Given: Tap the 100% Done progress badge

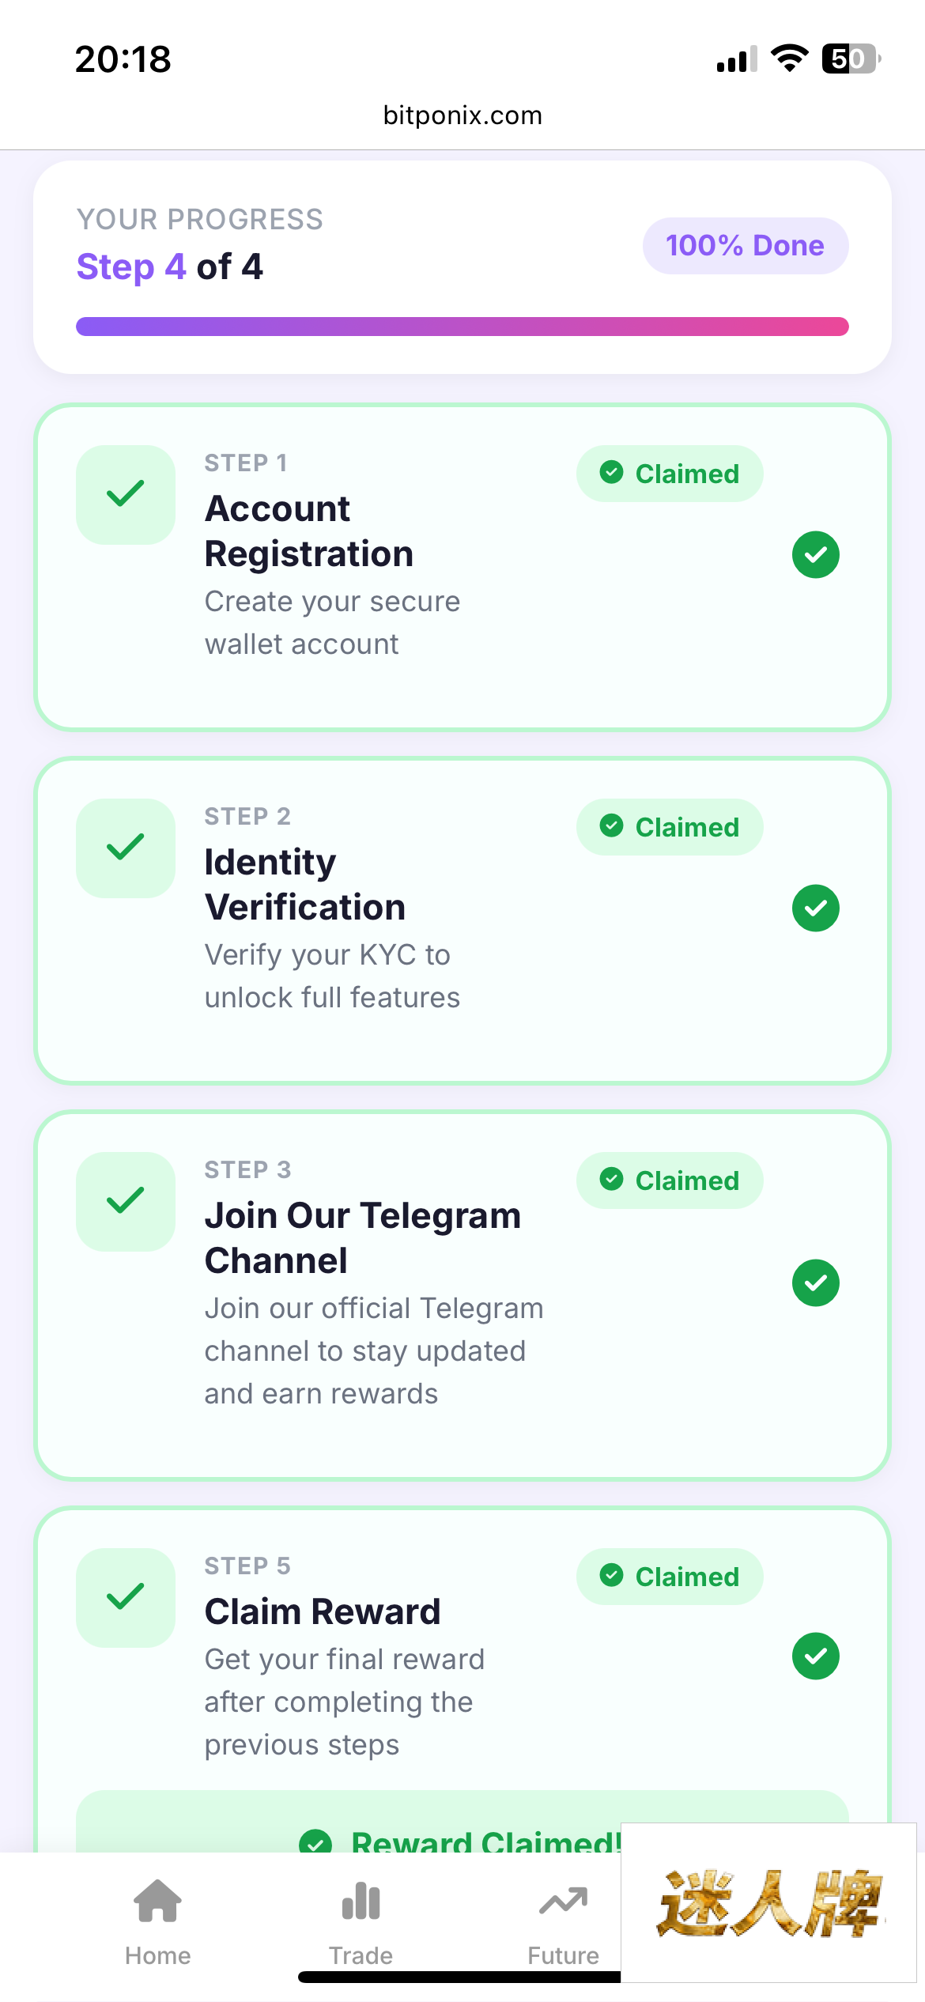Looking at the screenshot, I should [745, 246].
